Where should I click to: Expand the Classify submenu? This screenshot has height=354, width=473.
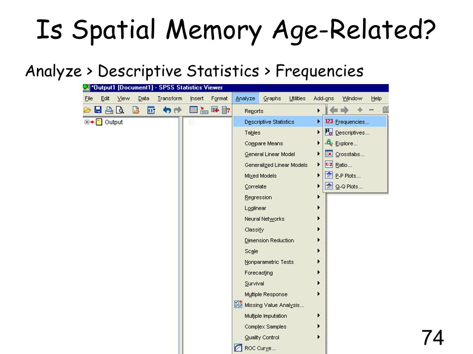click(x=278, y=230)
